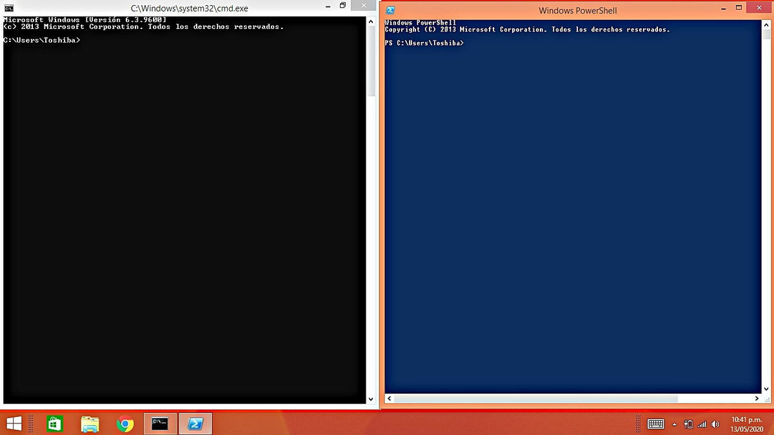
Task: Switch to Command Prompt taskbar button
Action: click(x=160, y=423)
